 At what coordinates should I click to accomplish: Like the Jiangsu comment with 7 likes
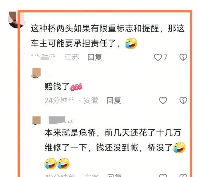pos(158,57)
